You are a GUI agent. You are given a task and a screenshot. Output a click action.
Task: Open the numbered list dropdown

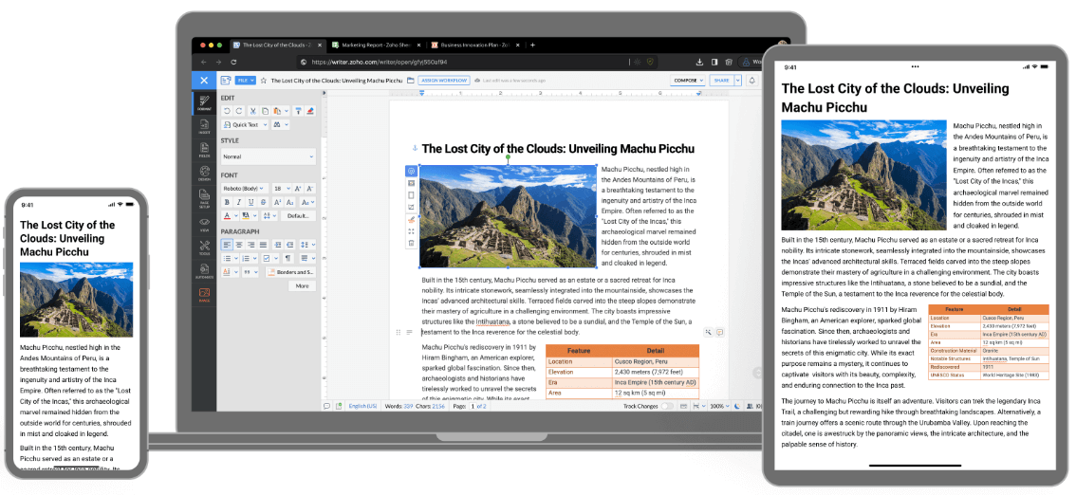tap(250, 259)
